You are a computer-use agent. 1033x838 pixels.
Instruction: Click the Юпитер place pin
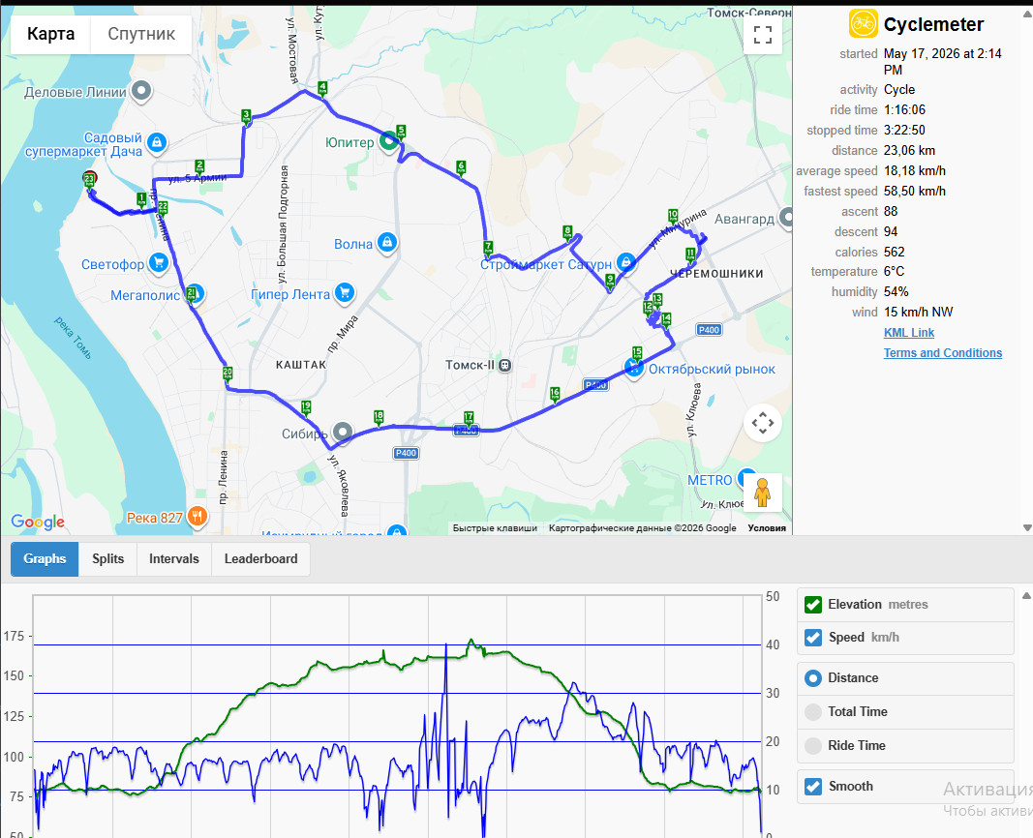tap(388, 141)
